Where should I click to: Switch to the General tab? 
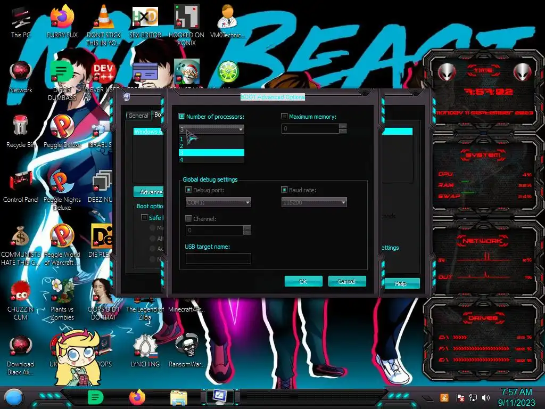[138, 116]
